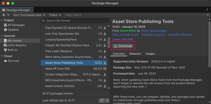Select Free Stylized 2D Space Shooter row
This screenshot has height=104, width=211.
point(74,28)
